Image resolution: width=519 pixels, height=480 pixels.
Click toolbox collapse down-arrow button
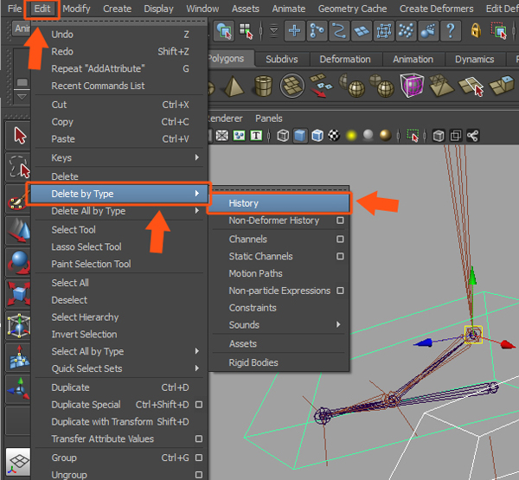(x=22, y=97)
